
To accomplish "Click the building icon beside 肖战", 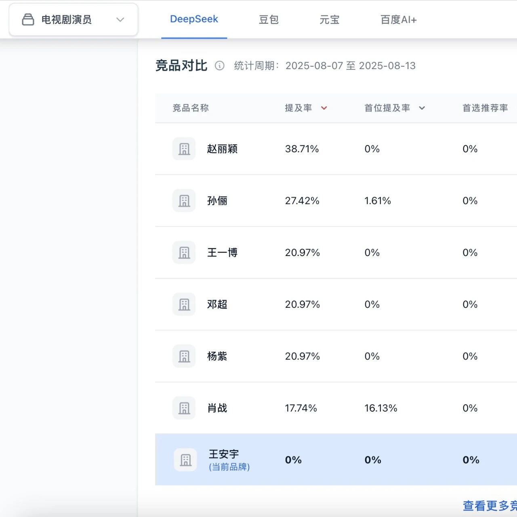I will click(184, 408).
